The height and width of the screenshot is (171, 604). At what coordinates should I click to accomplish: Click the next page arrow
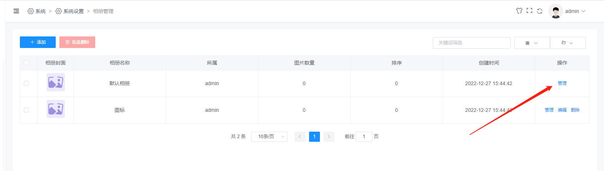329,136
